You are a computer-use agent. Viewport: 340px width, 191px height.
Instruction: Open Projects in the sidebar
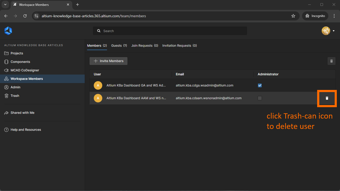tap(17, 53)
